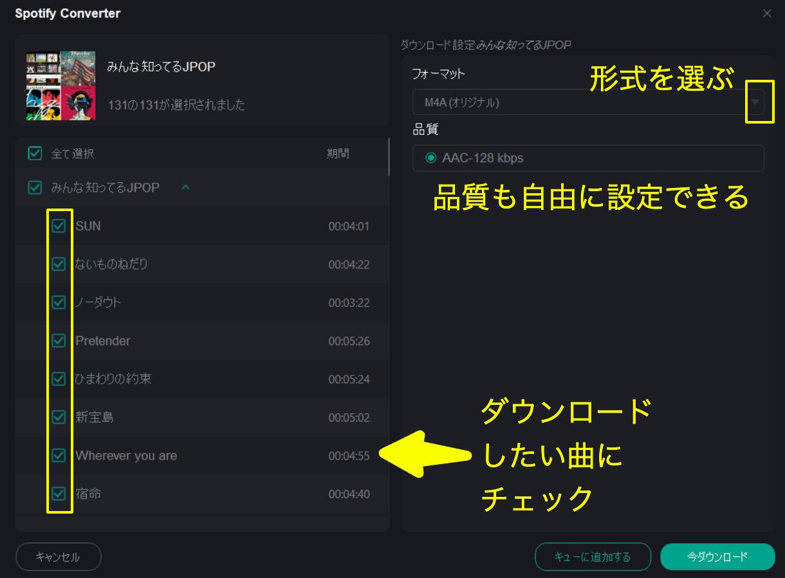
Task: Open the フォーマット dropdown arrow
Action: tap(755, 102)
